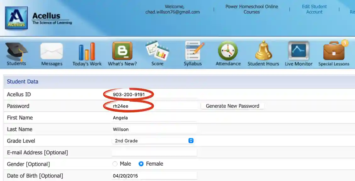Screen dimensions: 355x181
Task: Click the Messages label in navigation bar
Action: pos(52,64)
